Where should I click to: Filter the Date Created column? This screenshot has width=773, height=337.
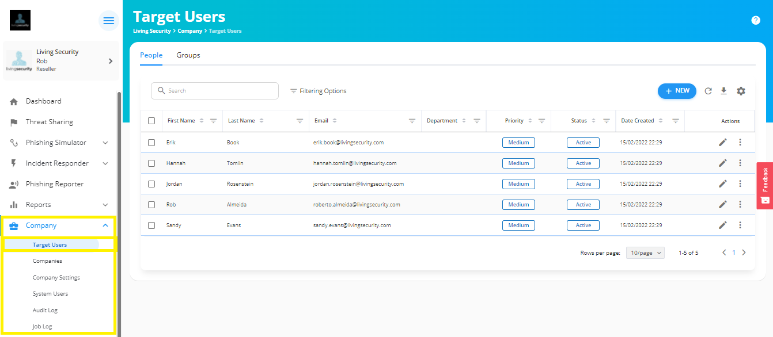676,121
